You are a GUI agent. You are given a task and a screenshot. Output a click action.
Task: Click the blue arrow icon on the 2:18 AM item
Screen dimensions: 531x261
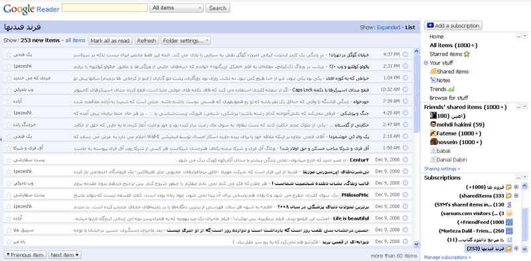click(x=406, y=136)
